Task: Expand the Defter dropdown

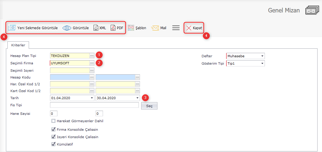Action: coord(262,56)
